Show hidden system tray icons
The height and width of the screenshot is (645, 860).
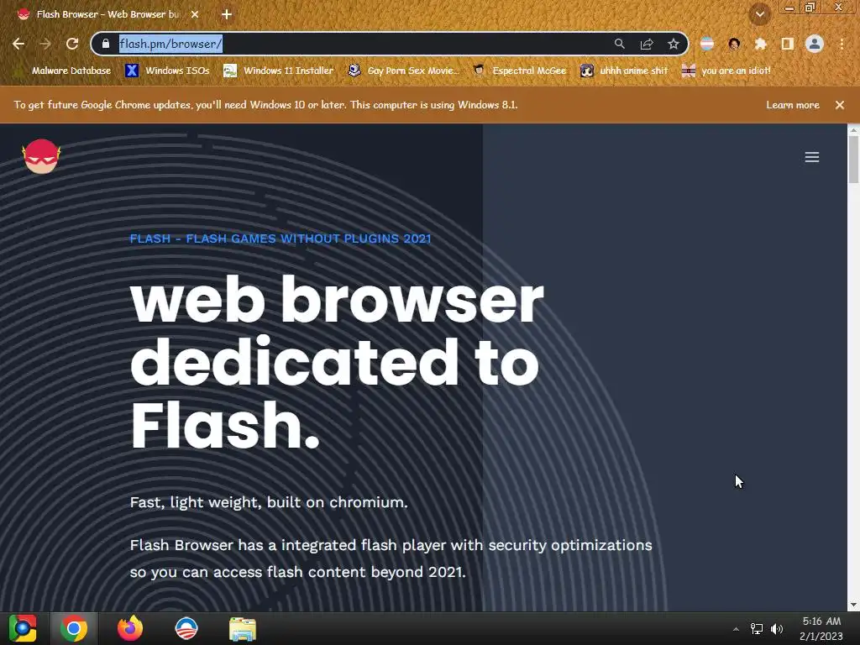736,629
